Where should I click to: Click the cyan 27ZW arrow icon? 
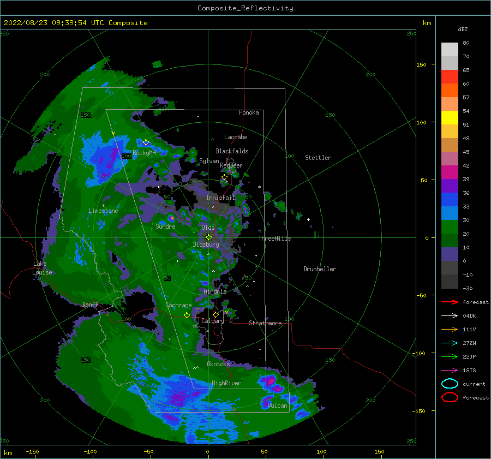point(450,343)
